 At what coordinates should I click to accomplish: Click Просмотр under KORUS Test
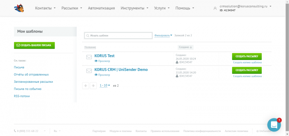pyautogui.click(x=104, y=61)
